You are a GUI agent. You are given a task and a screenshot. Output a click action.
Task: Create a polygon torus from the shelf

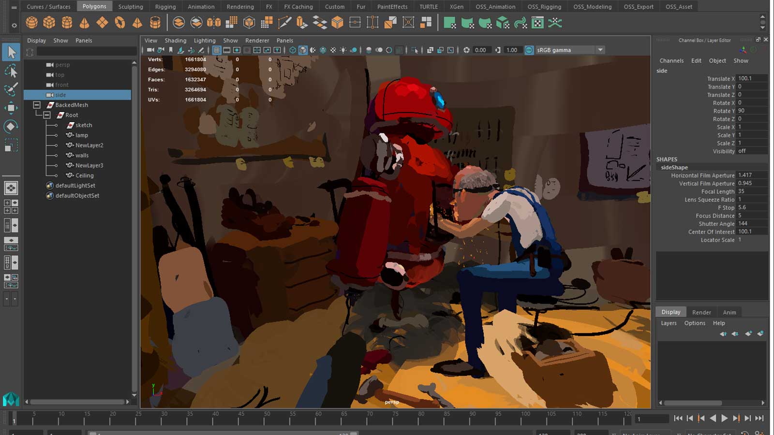pos(119,23)
